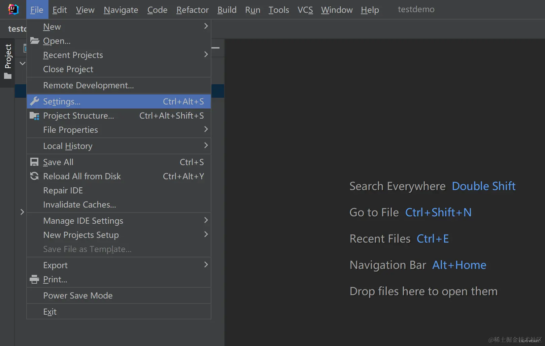Open the Edit menu
The width and height of the screenshot is (545, 346).
[60, 10]
